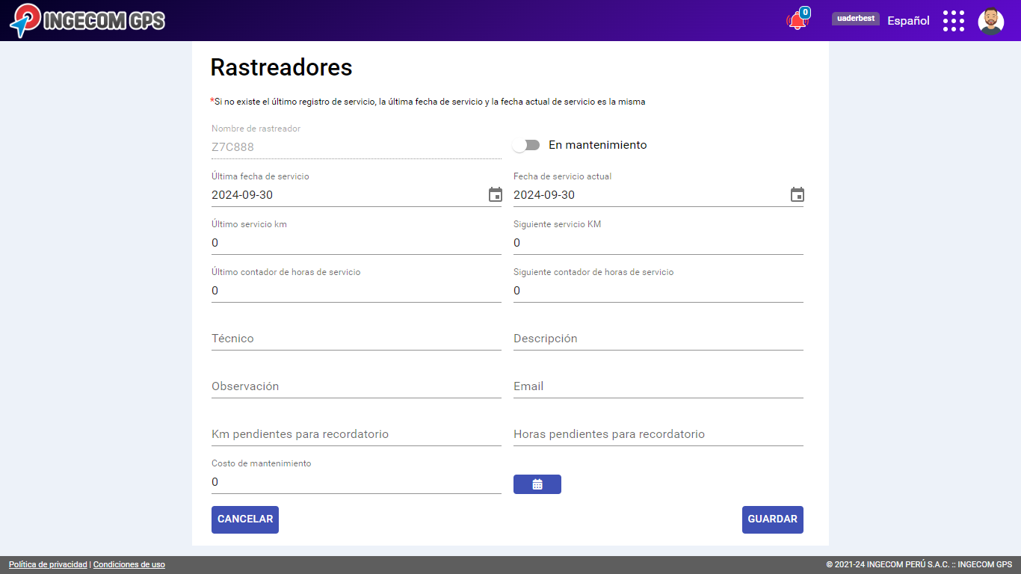Open the user profile avatar
This screenshot has width=1021, height=574.
[x=990, y=21]
